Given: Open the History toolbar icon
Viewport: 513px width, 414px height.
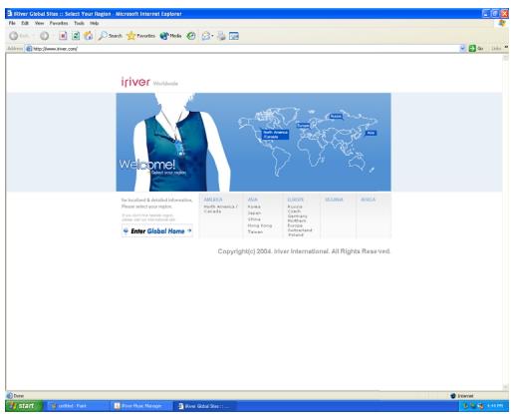Looking at the screenshot, I should pos(191,36).
